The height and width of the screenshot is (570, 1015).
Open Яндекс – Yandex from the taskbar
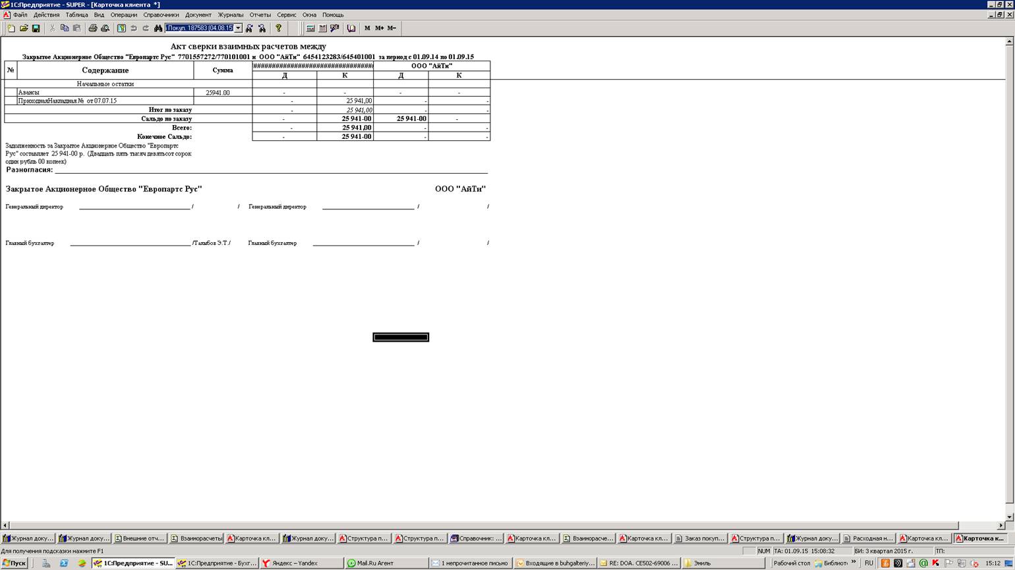click(x=301, y=563)
